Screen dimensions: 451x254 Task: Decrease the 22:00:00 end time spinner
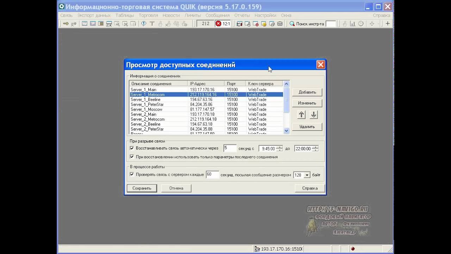coord(315,150)
